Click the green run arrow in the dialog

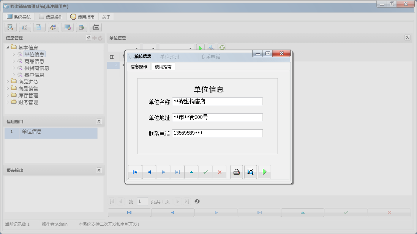pyautogui.click(x=264, y=172)
